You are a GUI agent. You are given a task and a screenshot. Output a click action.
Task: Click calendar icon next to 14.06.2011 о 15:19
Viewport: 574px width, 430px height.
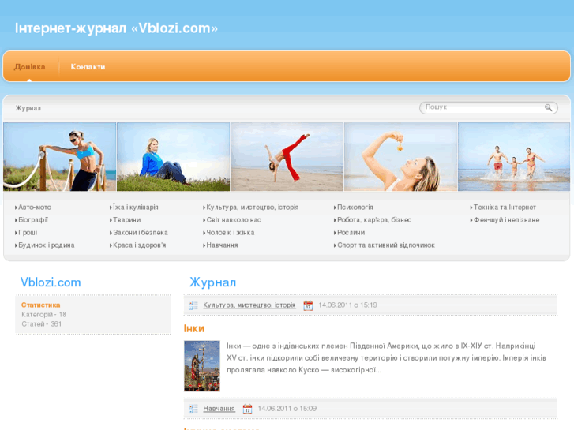[308, 305]
